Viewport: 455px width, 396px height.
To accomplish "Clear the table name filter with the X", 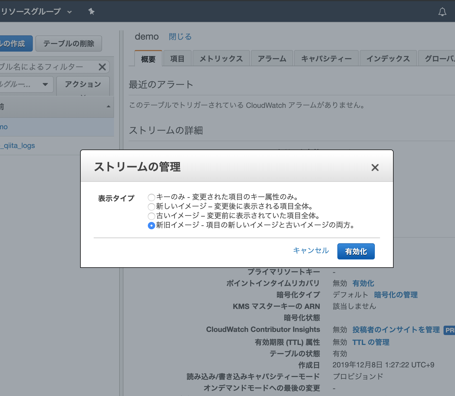I will [102, 67].
